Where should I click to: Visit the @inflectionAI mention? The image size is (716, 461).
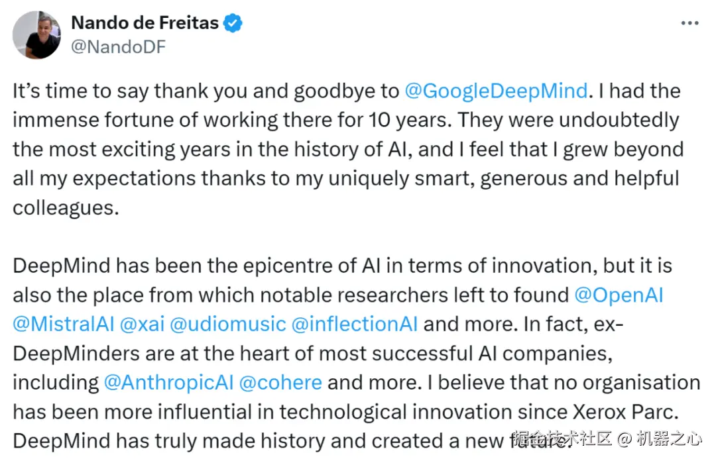(354, 324)
